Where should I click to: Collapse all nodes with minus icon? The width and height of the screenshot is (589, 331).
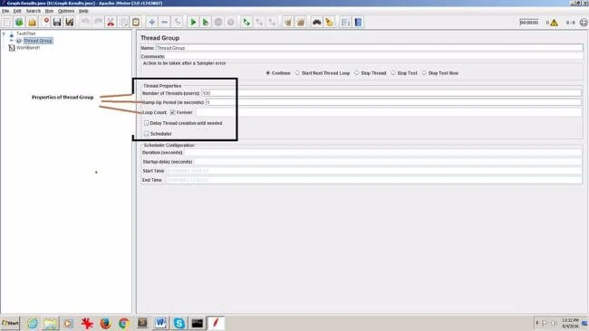(165, 22)
